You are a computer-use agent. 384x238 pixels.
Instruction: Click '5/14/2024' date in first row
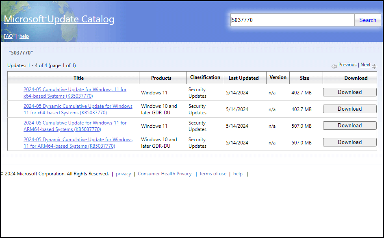237,93
